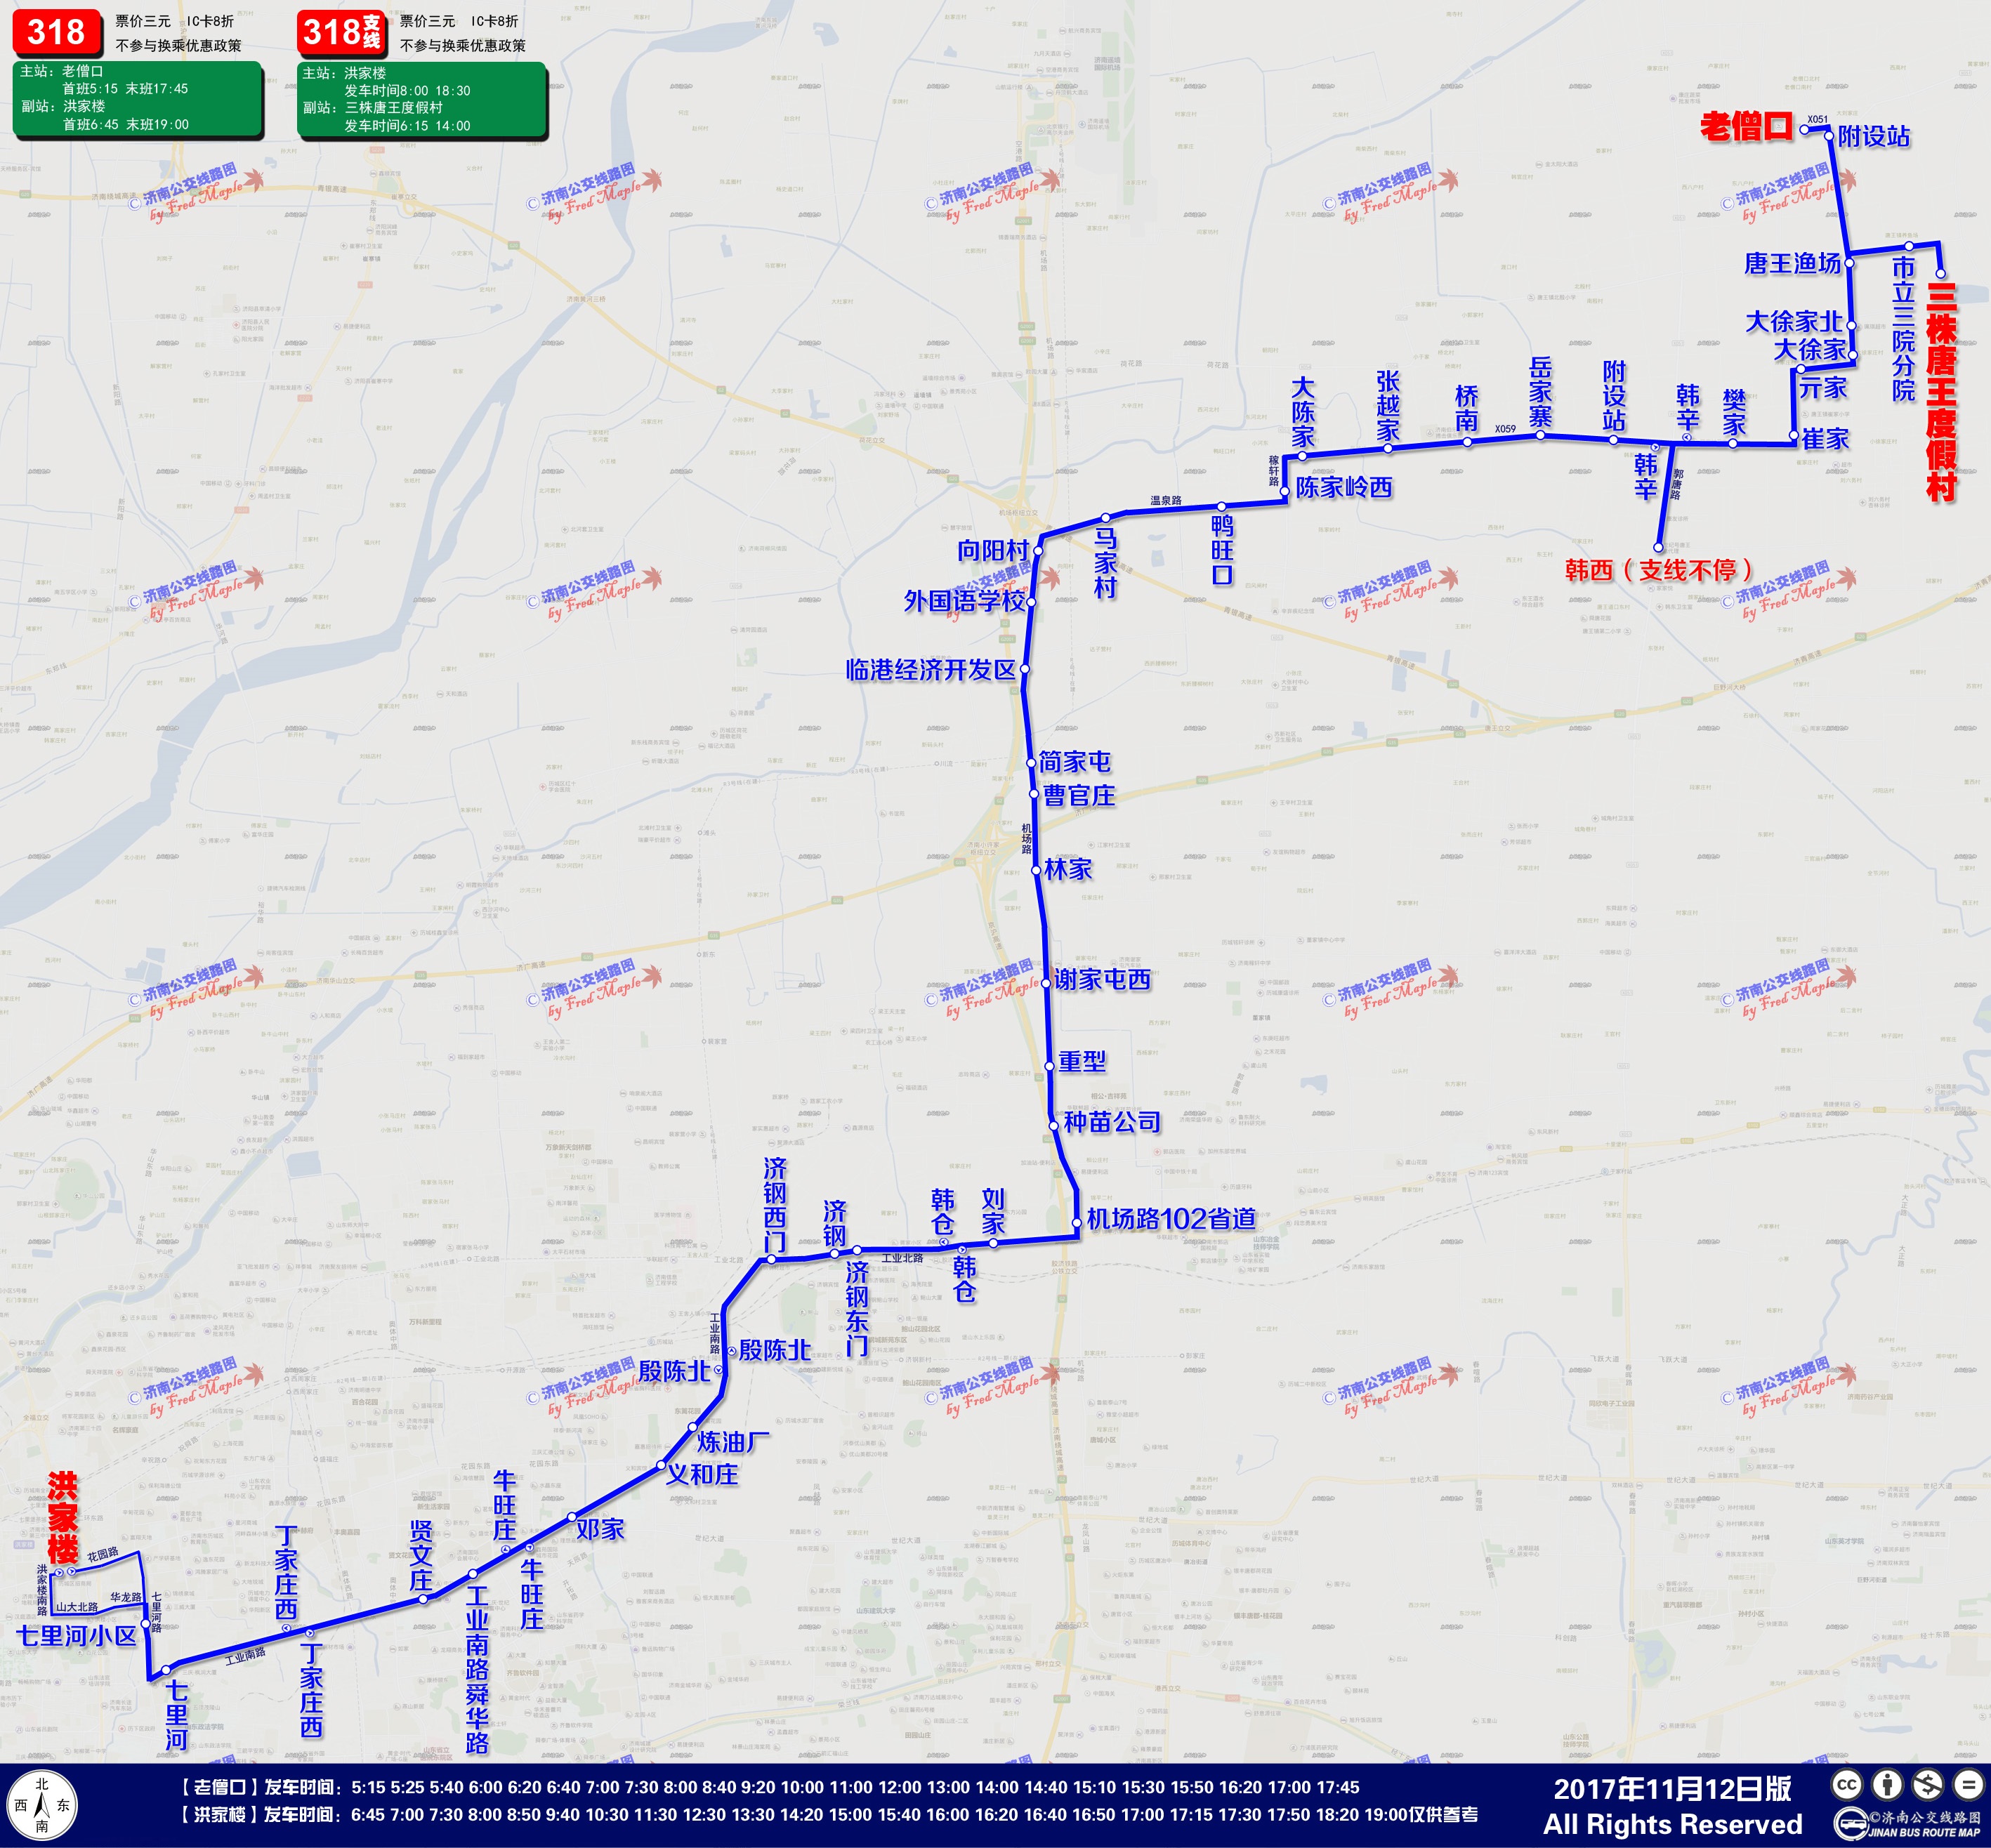Viewport: 1991px width, 1848px height.
Task: Click the green 318 支线 departure-time panel
Action: (x=421, y=99)
